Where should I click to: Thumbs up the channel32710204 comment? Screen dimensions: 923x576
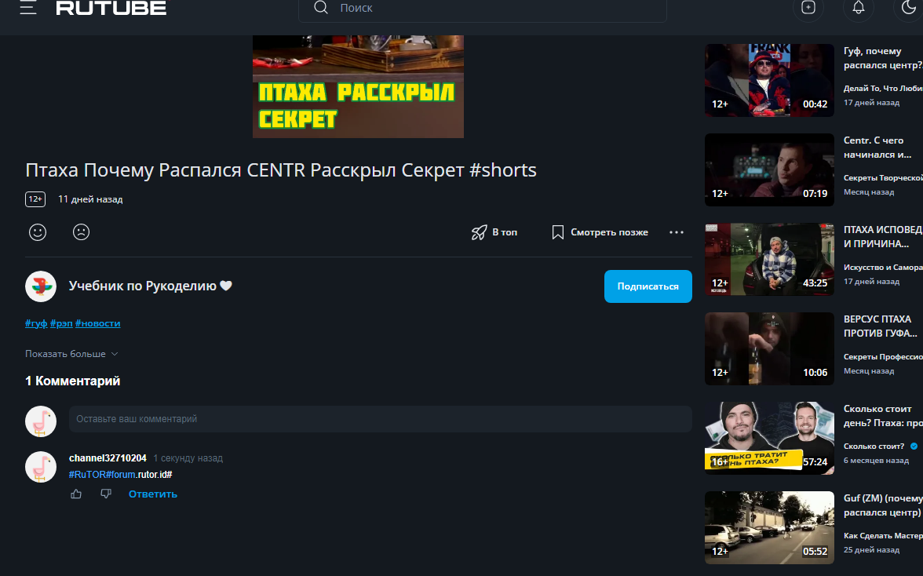click(x=76, y=494)
